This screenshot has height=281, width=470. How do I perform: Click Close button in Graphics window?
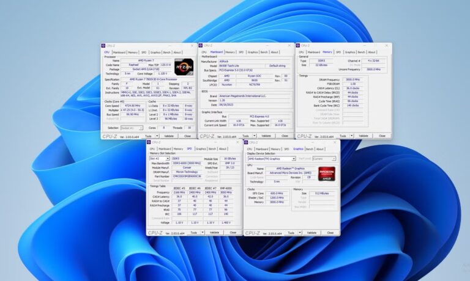[x=330, y=233]
